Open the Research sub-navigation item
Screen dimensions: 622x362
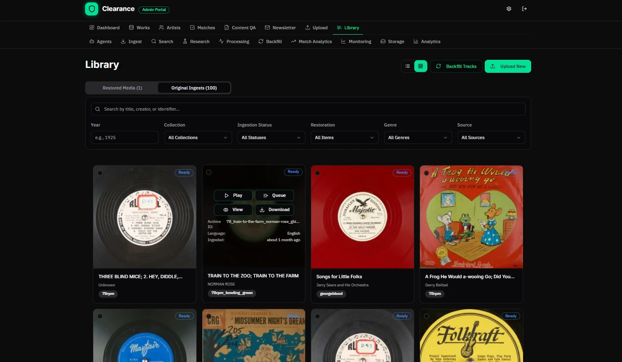coord(196,41)
